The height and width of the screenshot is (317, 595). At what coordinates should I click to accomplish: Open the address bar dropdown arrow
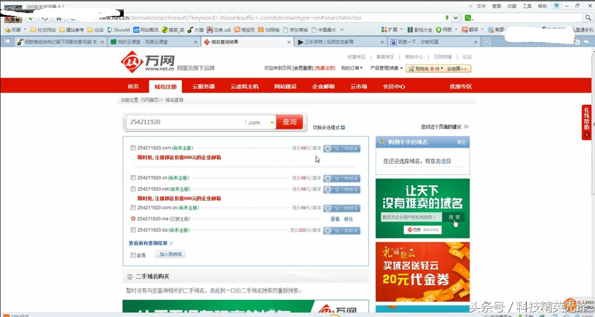455,17
